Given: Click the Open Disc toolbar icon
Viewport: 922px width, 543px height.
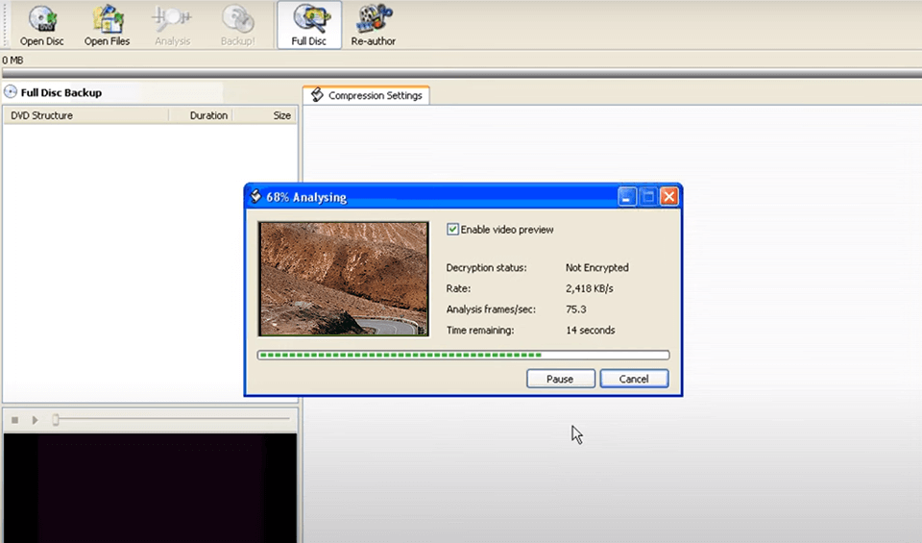Looking at the screenshot, I should (x=41, y=19).
